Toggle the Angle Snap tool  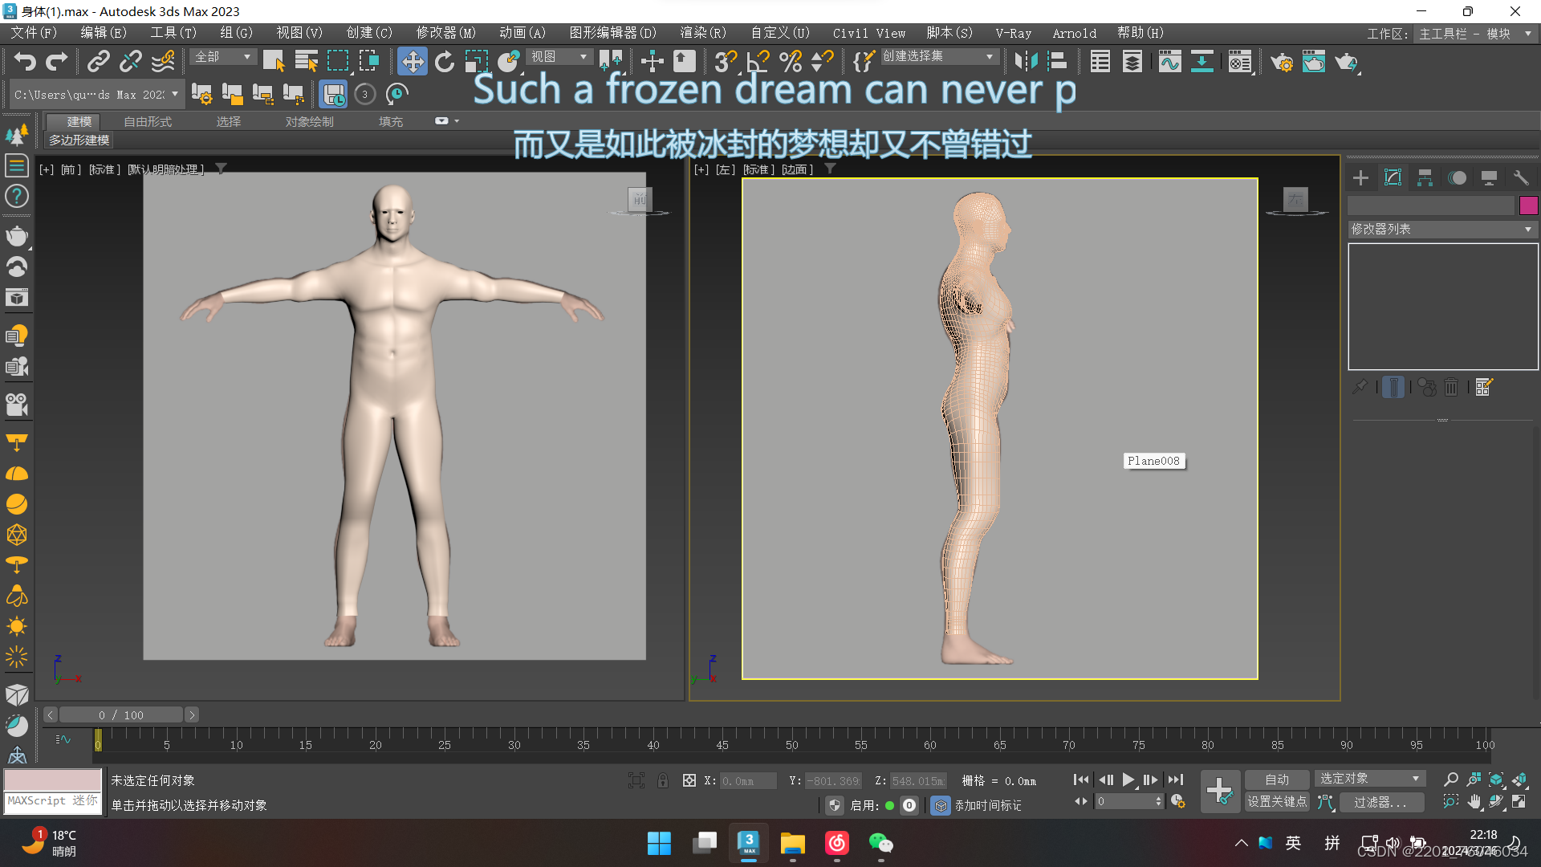coord(757,62)
